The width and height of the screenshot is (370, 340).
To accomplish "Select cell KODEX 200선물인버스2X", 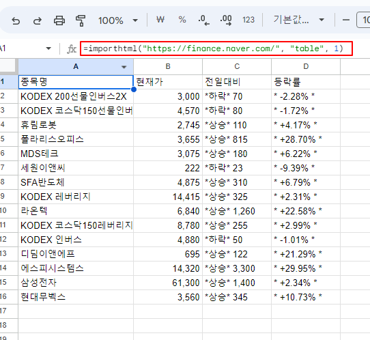I will pos(76,96).
